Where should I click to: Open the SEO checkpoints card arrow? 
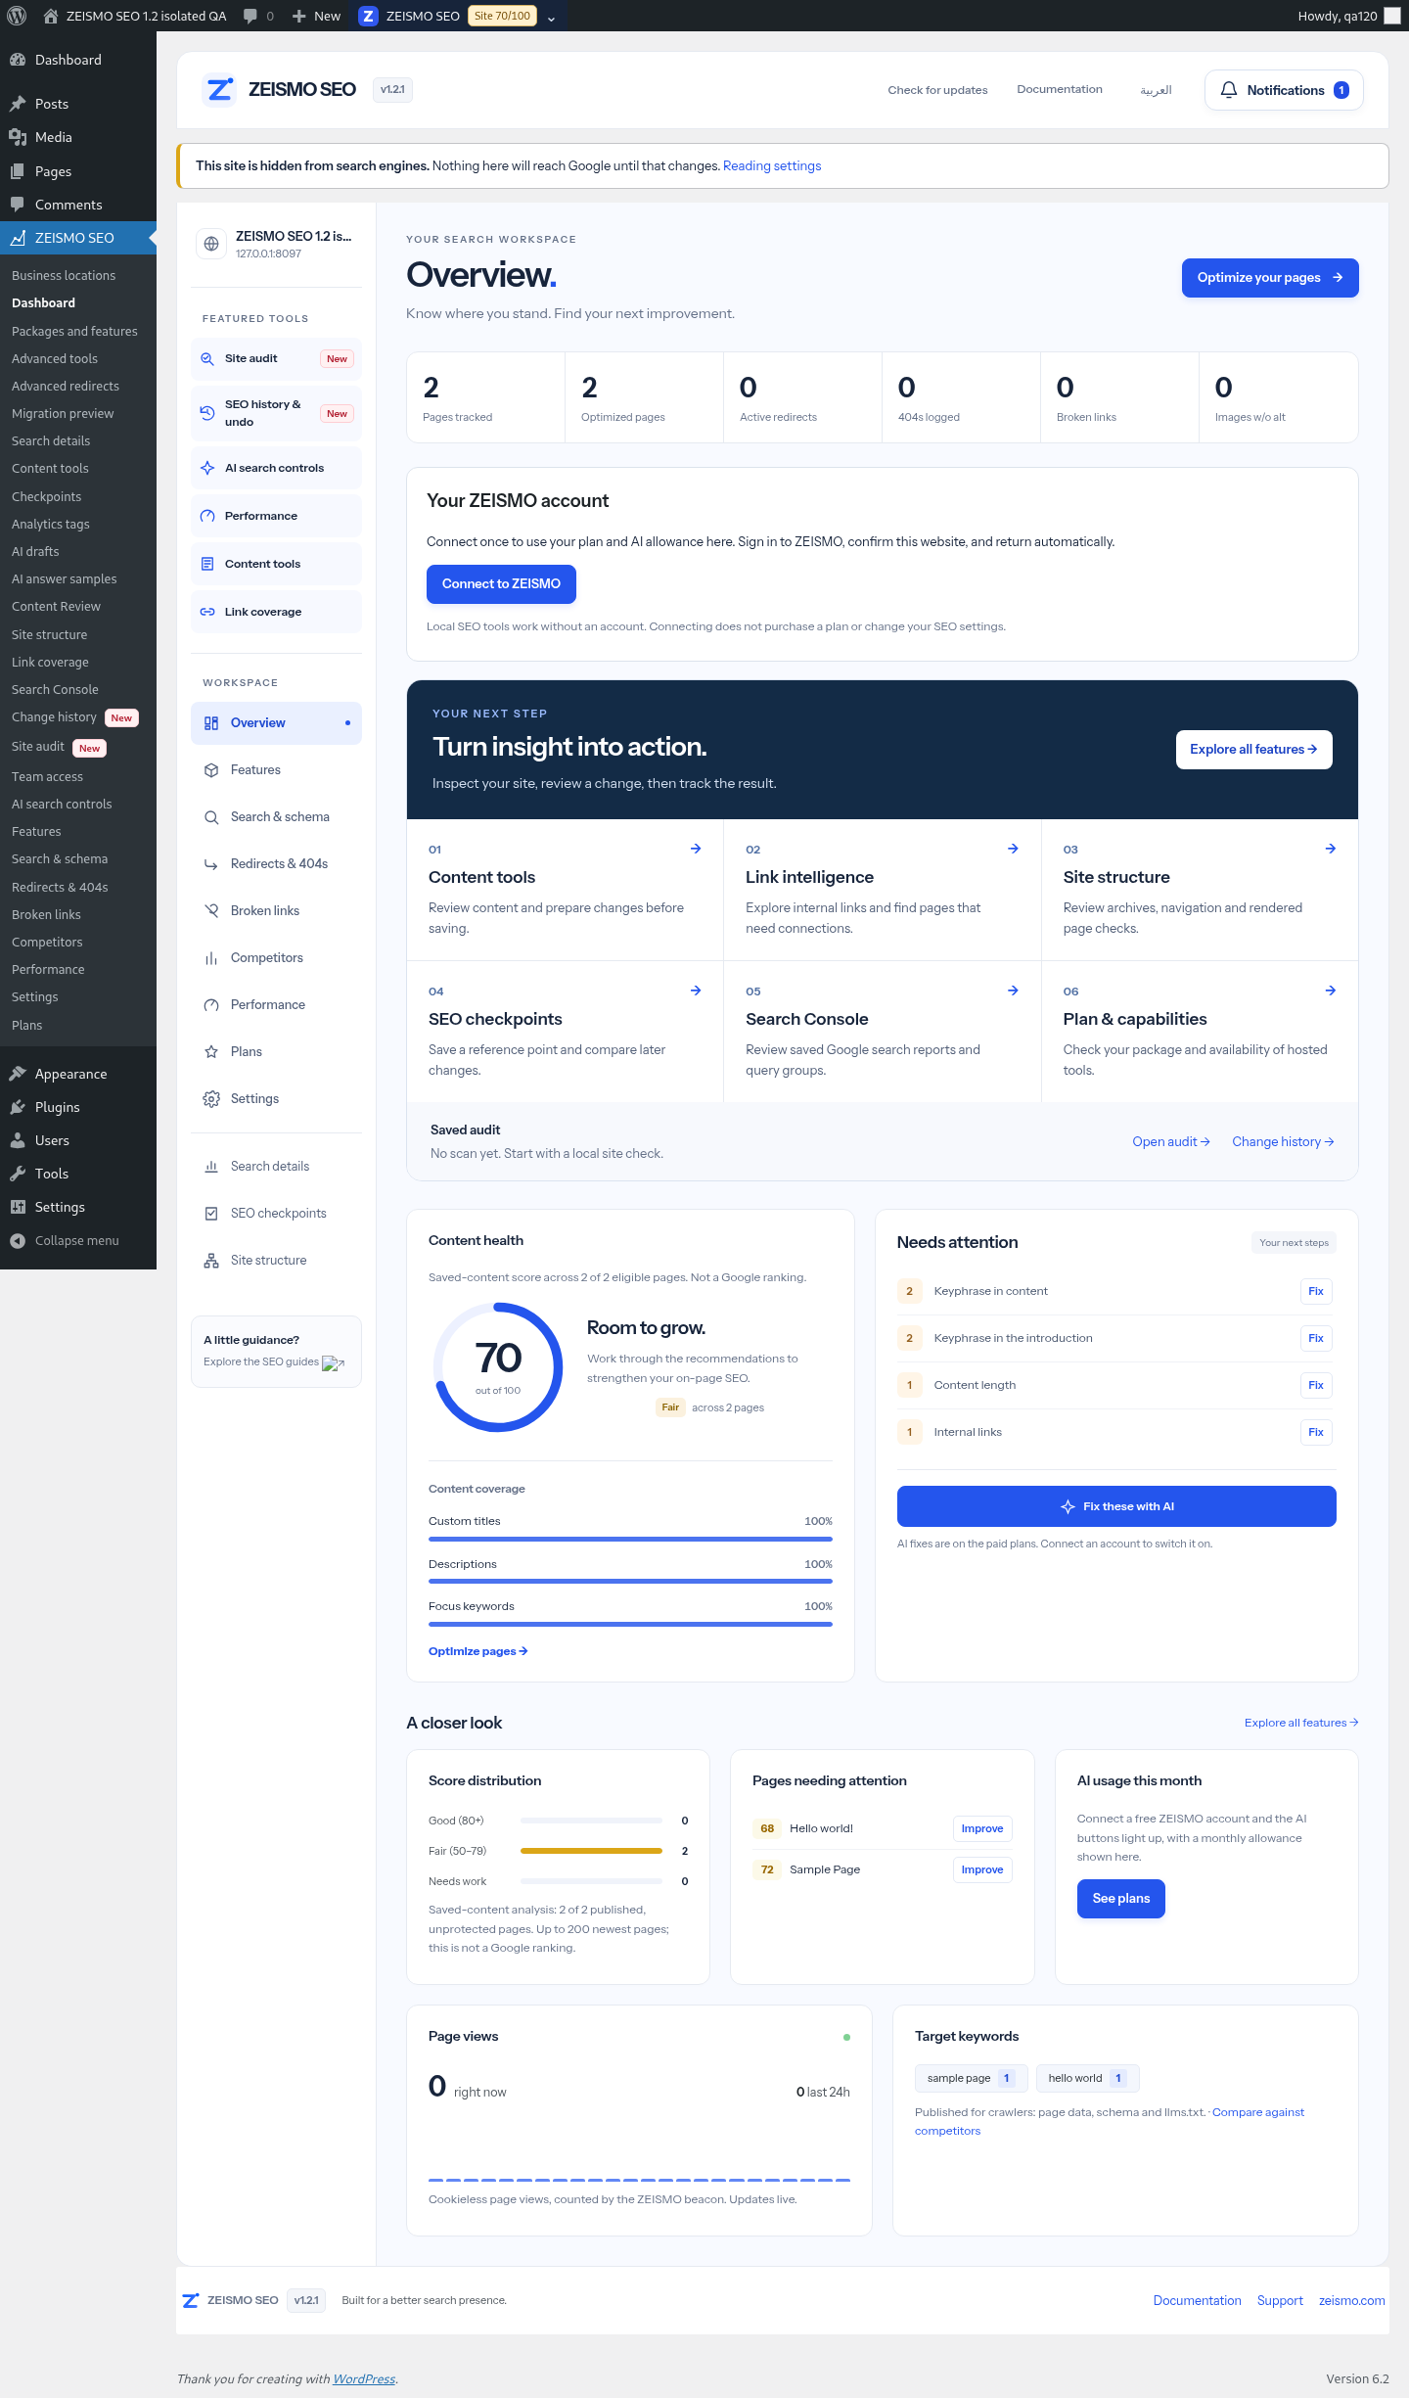(x=696, y=991)
